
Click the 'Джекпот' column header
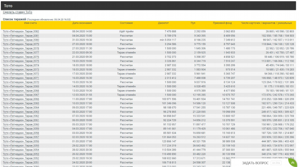[163, 23]
